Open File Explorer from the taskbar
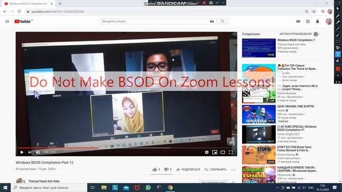 click(104, 187)
